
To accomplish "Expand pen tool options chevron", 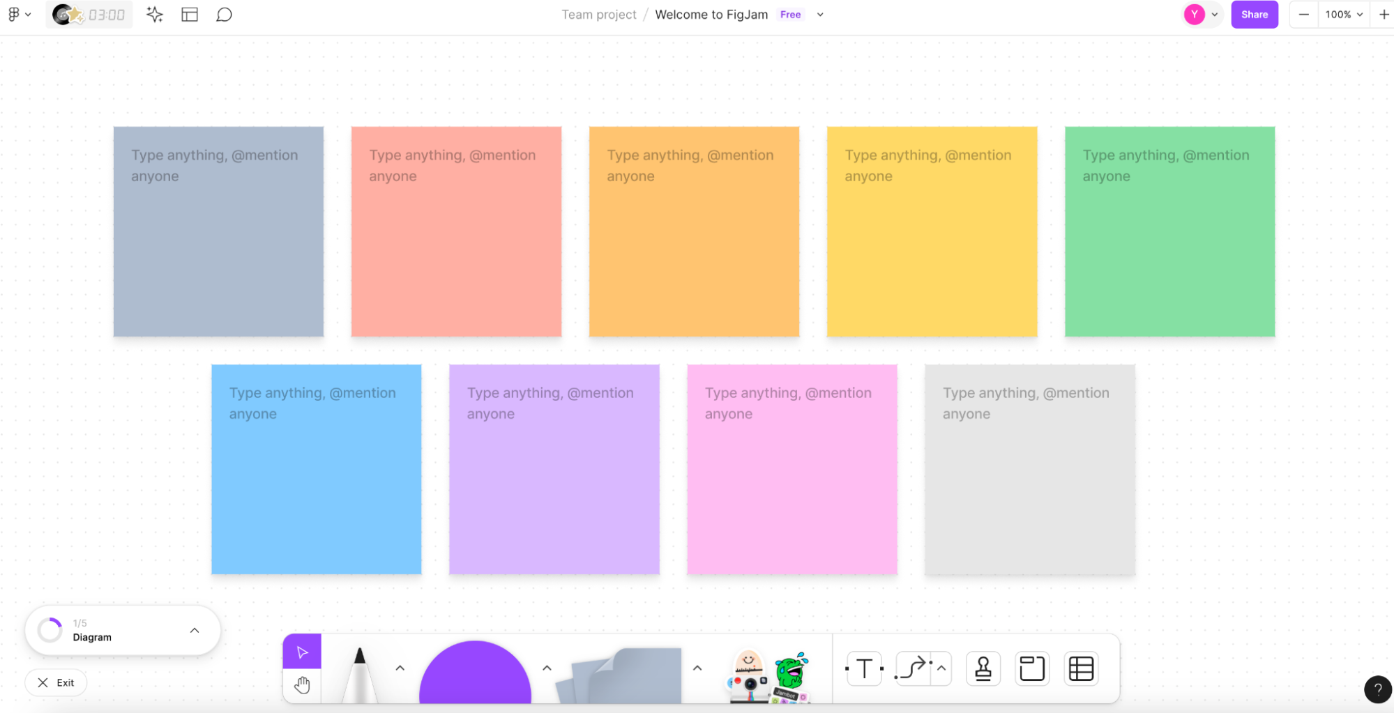I will [400, 668].
